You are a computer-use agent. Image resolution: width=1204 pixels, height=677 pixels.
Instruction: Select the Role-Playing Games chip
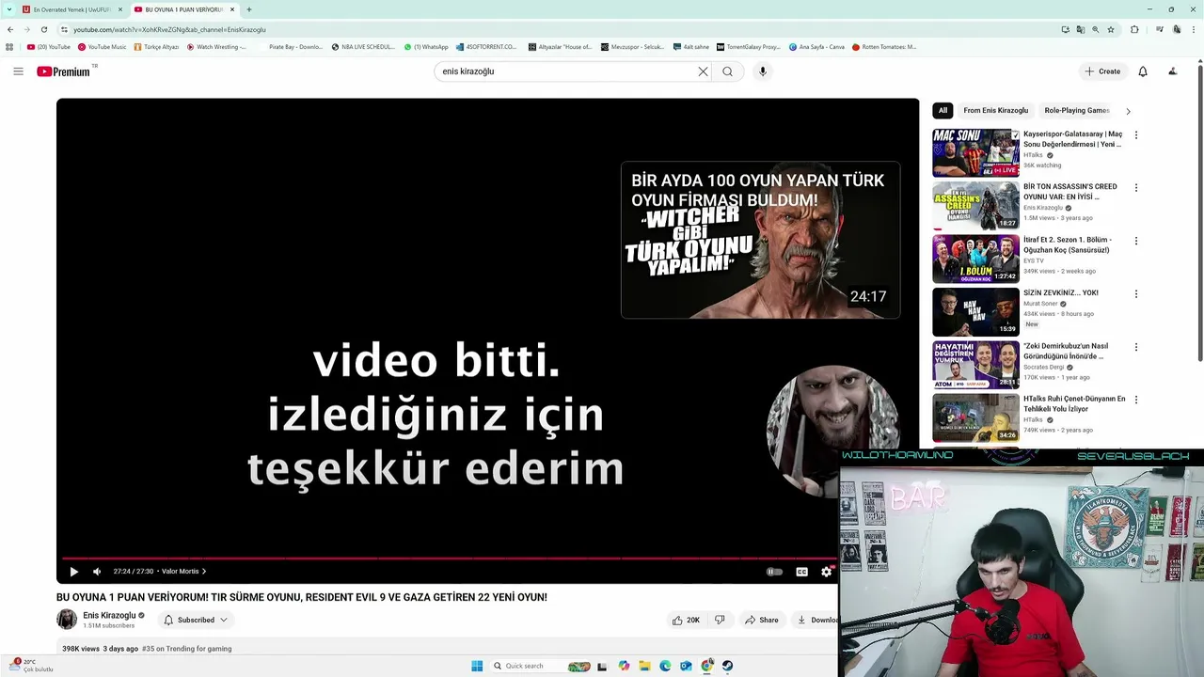coord(1077,110)
